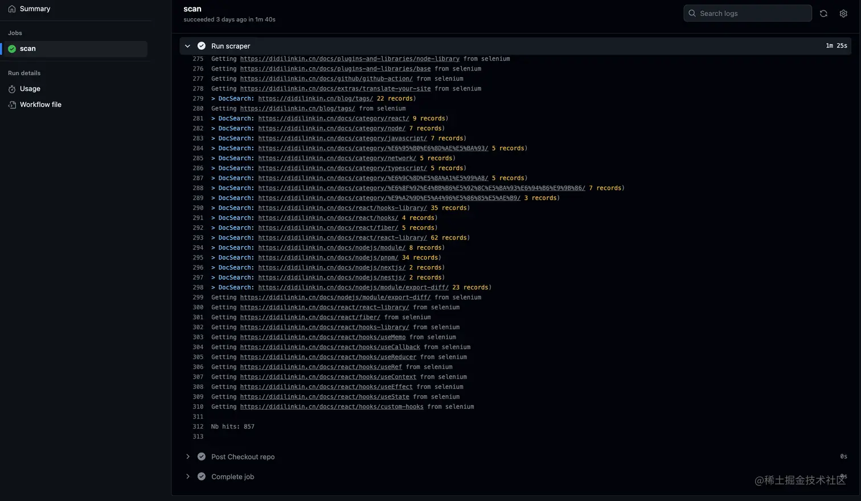Click the 'Nb hits: 857' log line

[233, 427]
